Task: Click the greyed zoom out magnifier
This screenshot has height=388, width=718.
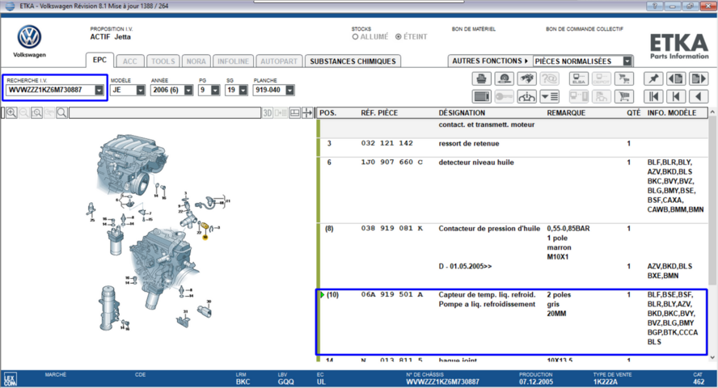Action: (x=24, y=112)
